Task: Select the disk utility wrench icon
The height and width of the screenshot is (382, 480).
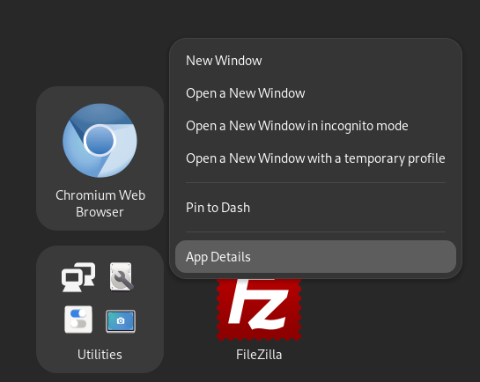Action: tap(122, 276)
